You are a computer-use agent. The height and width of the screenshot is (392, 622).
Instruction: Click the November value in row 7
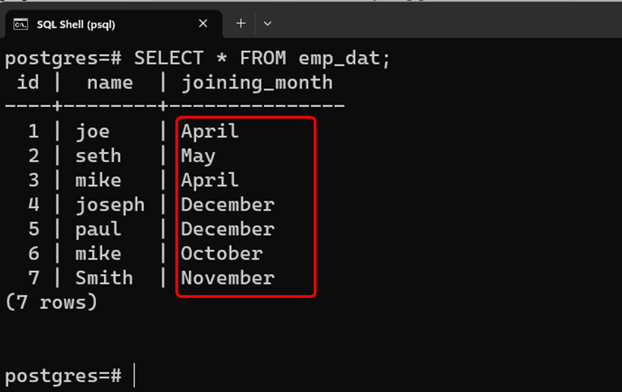tap(228, 278)
